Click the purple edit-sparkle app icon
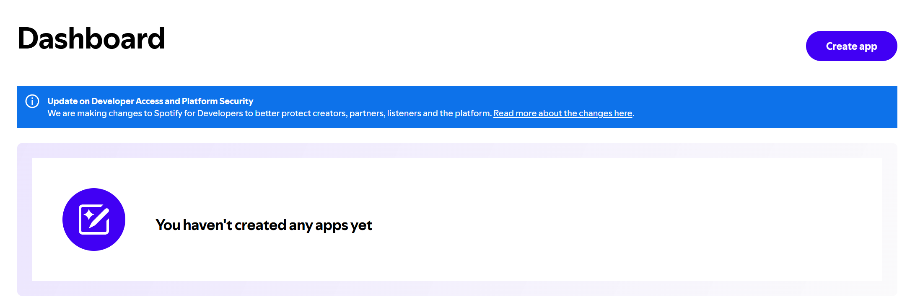The image size is (915, 304). (94, 220)
